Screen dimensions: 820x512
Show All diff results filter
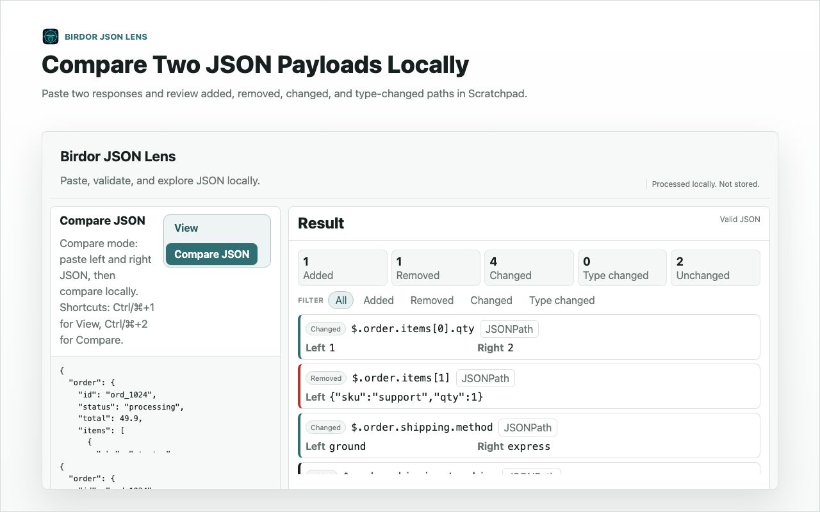[341, 300]
